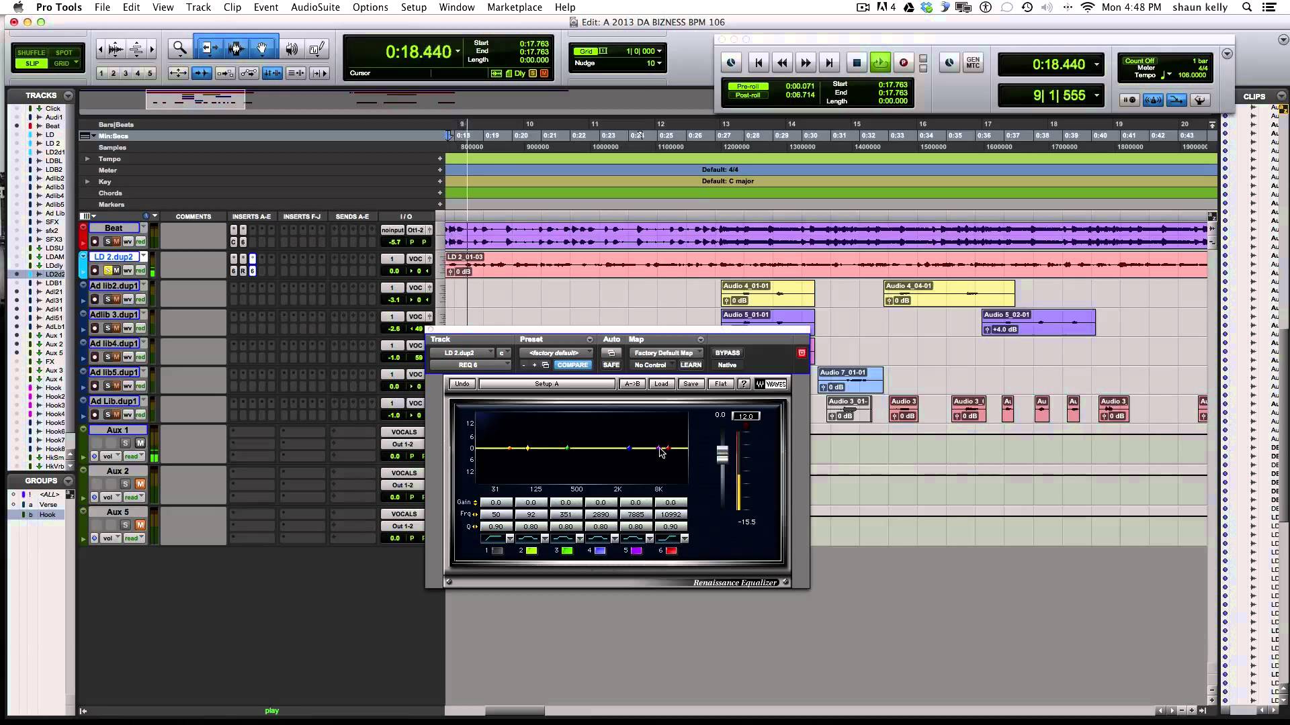1290x725 pixels.
Task: Click the Rewind transport button
Action: [782, 63]
